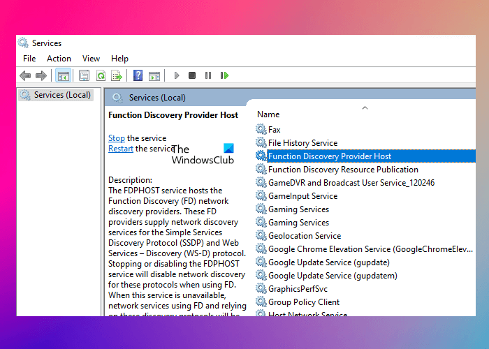Image resolution: width=489 pixels, height=349 pixels.
Task: Select GameDVR and Broadcast User Service_120246
Action: [x=365, y=183]
